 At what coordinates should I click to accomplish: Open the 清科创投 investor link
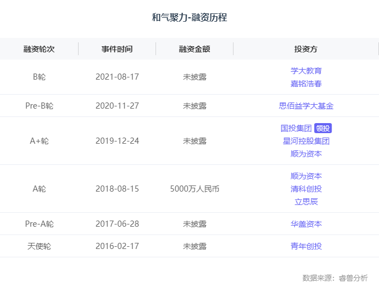point(306,189)
